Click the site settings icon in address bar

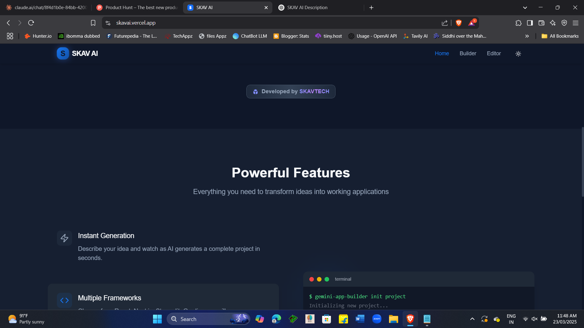pos(108,23)
